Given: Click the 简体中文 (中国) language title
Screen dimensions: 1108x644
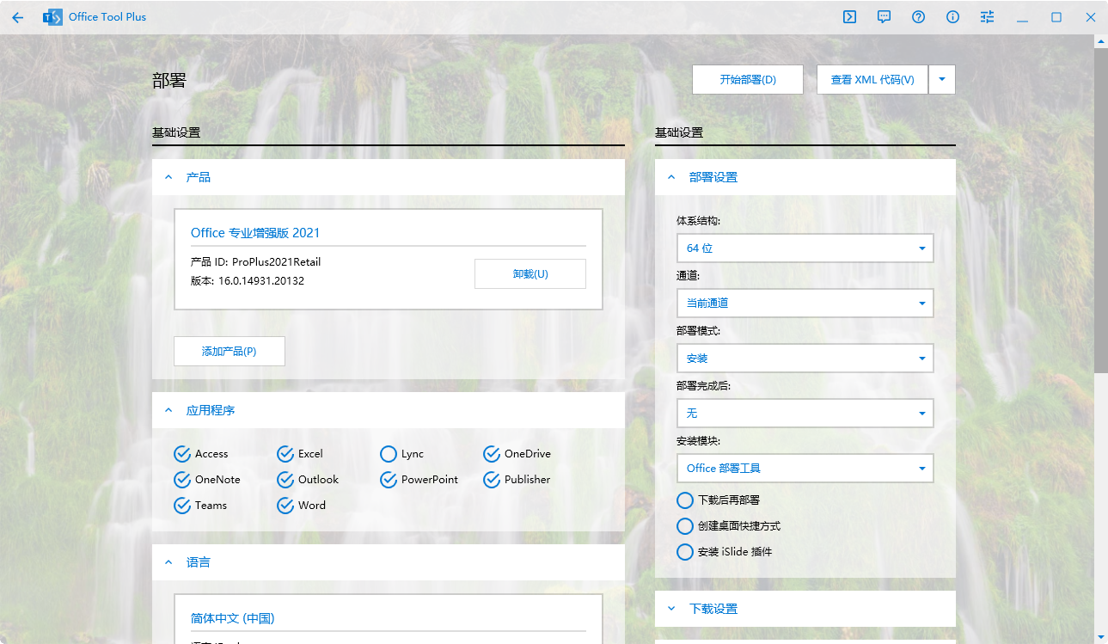Looking at the screenshot, I should click(232, 618).
